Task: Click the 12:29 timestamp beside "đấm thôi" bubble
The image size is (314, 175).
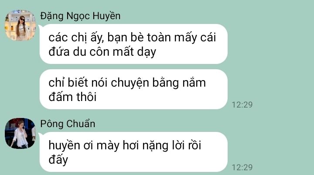Action: click(242, 105)
